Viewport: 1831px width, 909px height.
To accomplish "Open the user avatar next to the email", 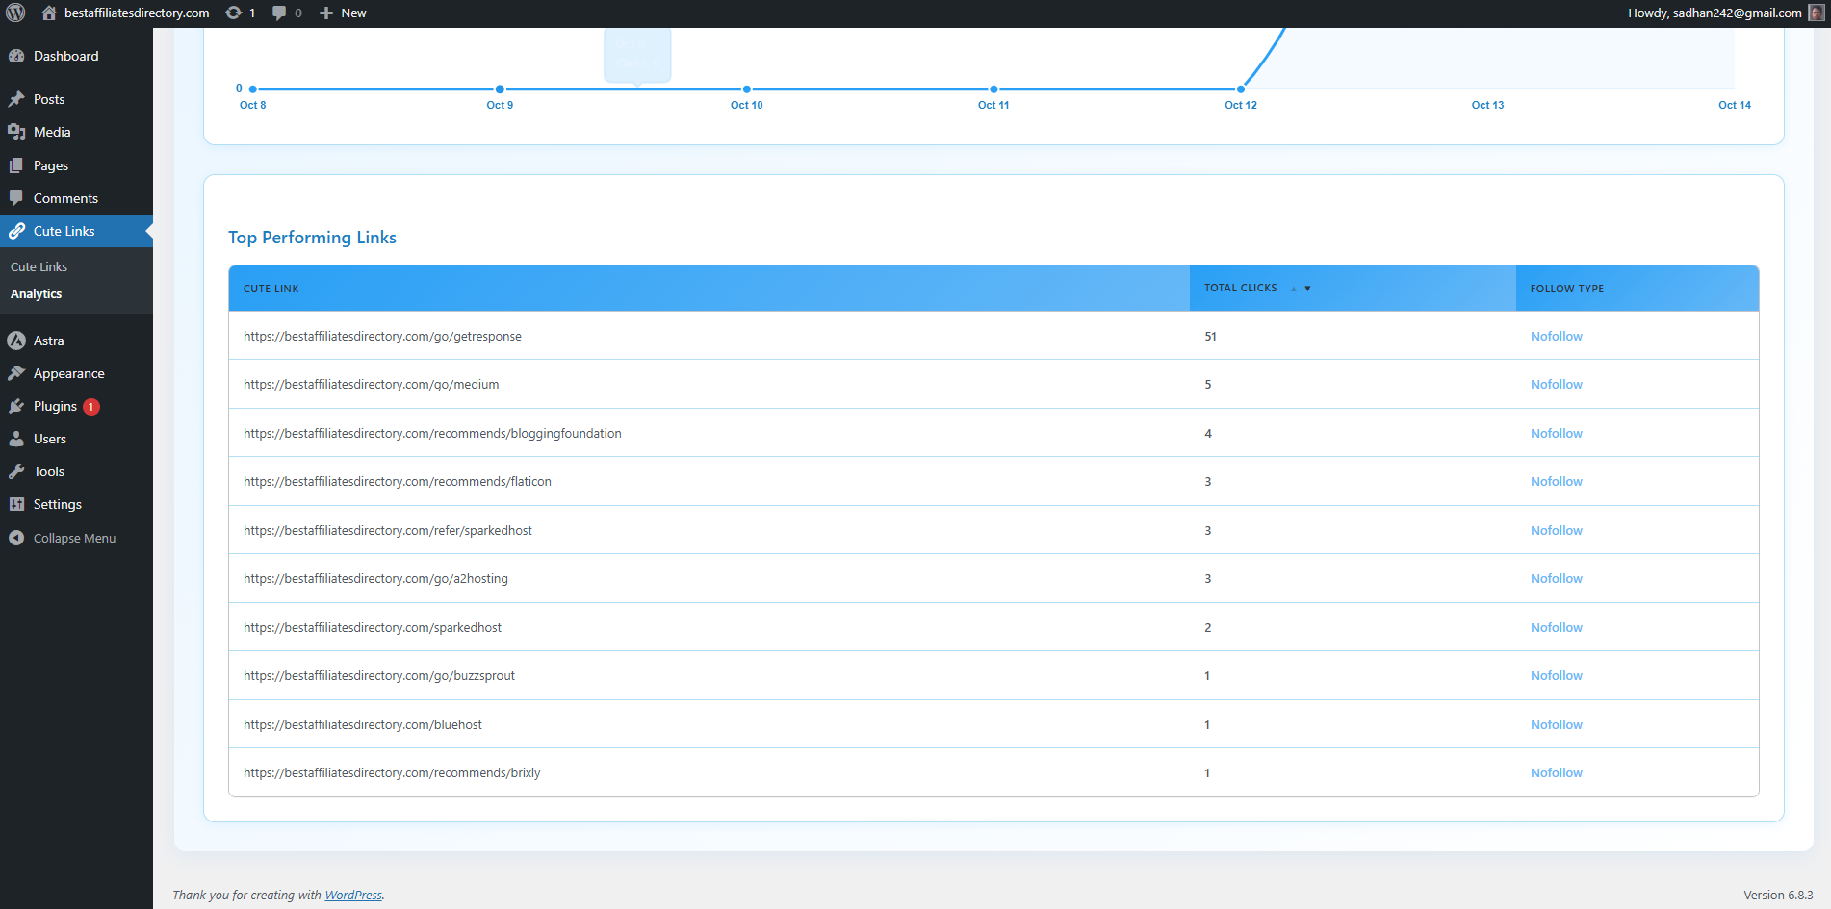I will point(1814,13).
